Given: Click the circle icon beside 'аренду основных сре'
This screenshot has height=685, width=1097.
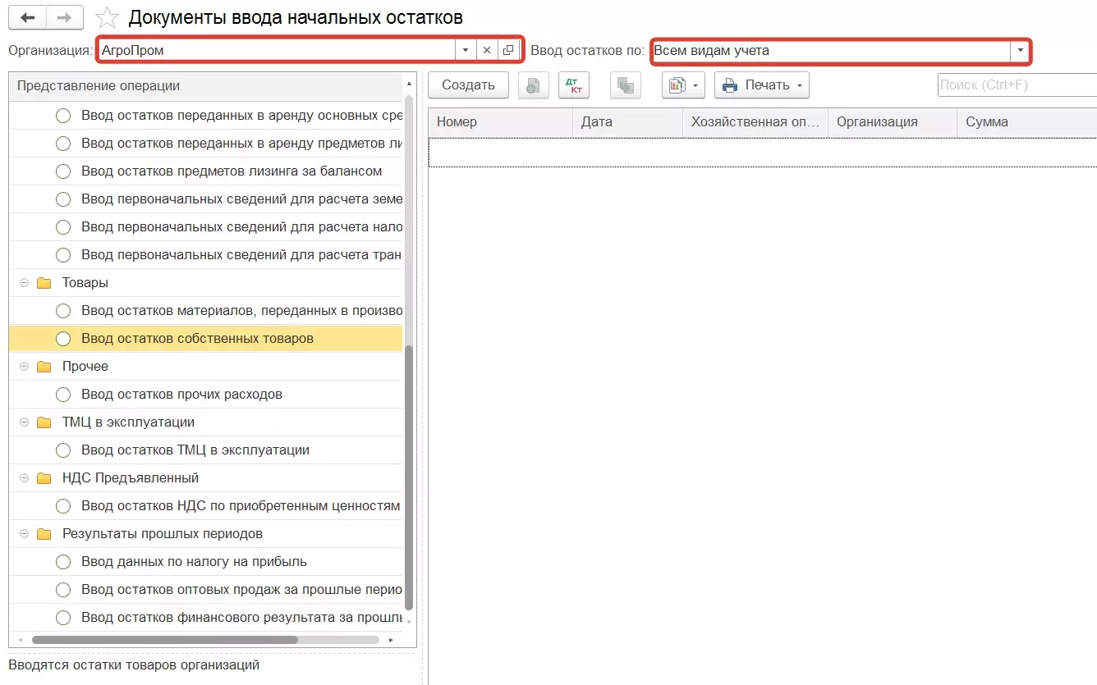Looking at the screenshot, I should (63, 116).
